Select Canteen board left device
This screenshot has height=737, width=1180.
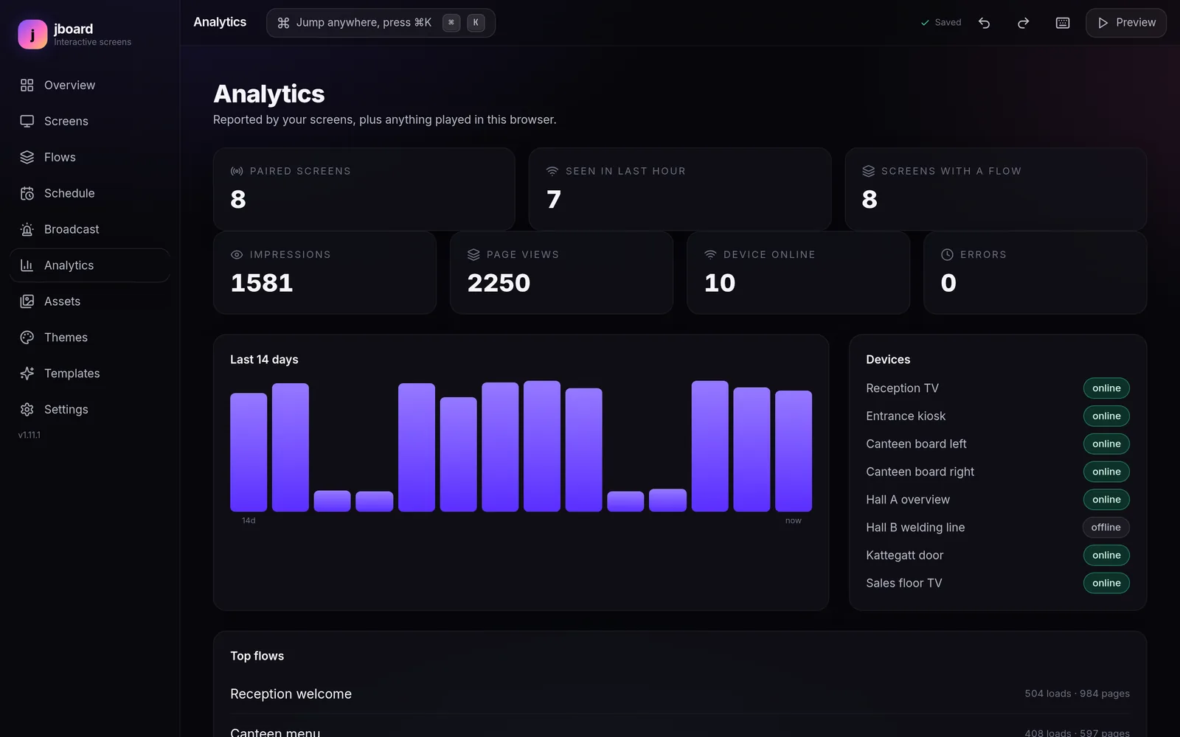pyautogui.click(x=998, y=444)
